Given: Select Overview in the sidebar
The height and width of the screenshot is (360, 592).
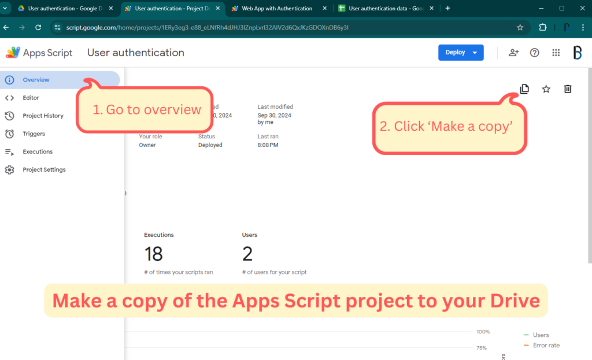Looking at the screenshot, I should [60, 80].
